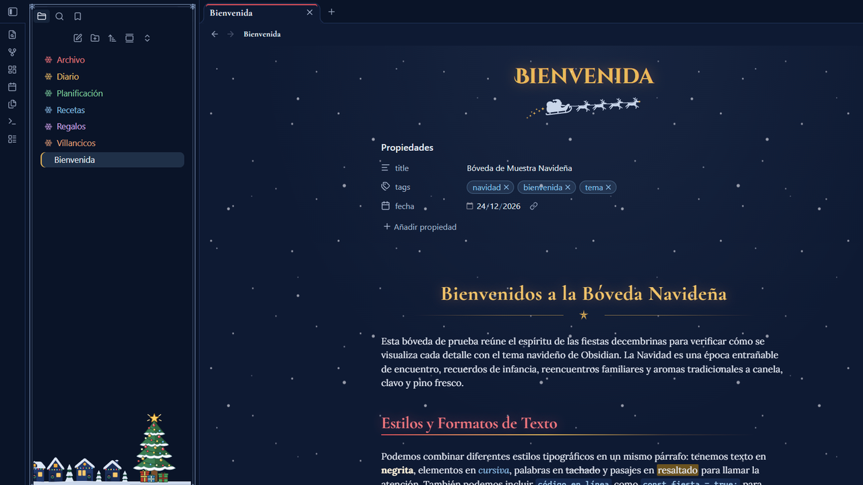Remove the tema tag

click(608, 187)
